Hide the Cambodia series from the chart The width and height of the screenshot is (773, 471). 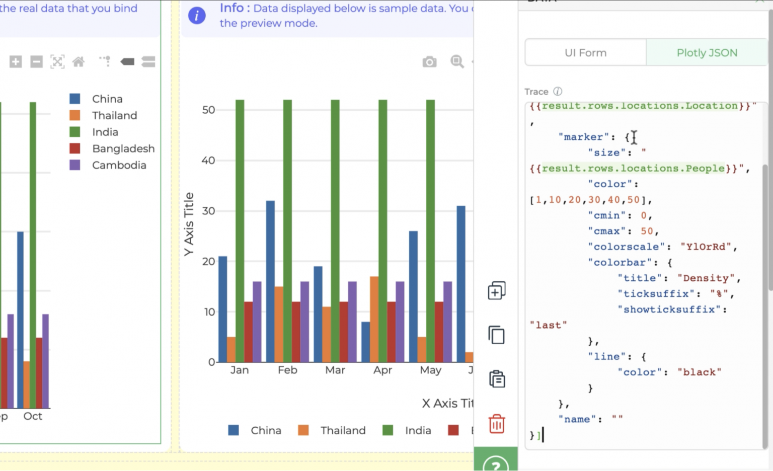(x=119, y=165)
